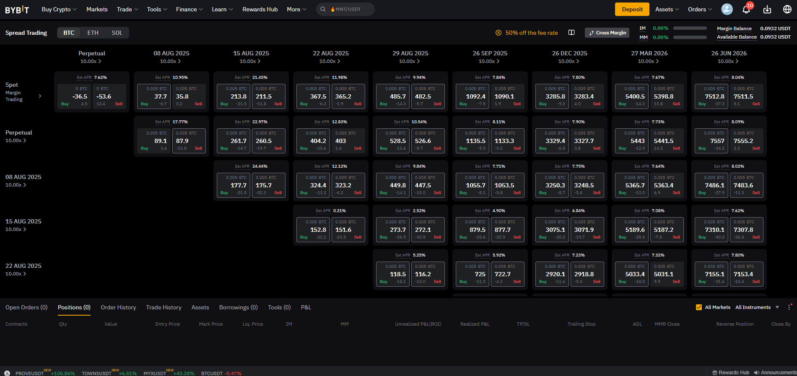
Task: Open the Rewards Hub menu item
Action: pos(260,9)
